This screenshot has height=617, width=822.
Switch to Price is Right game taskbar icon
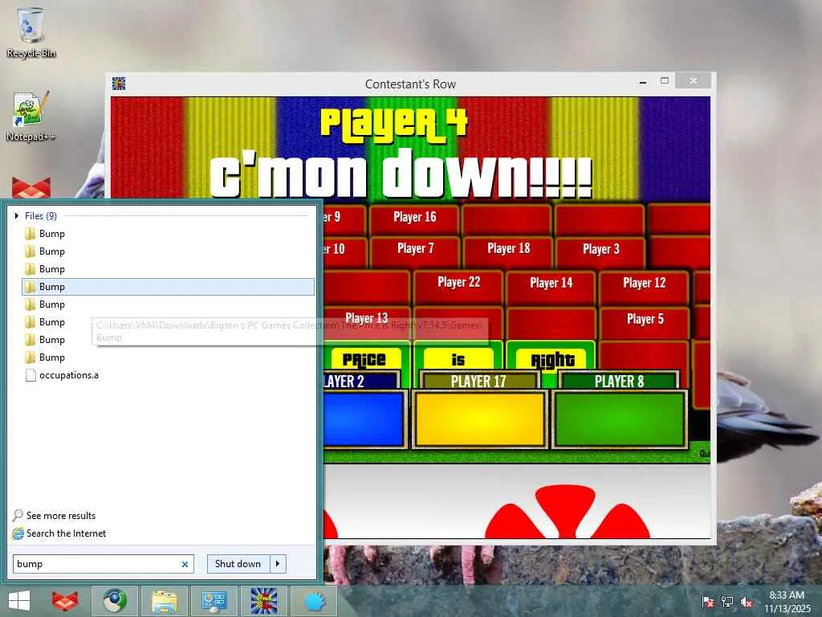pyautogui.click(x=263, y=601)
